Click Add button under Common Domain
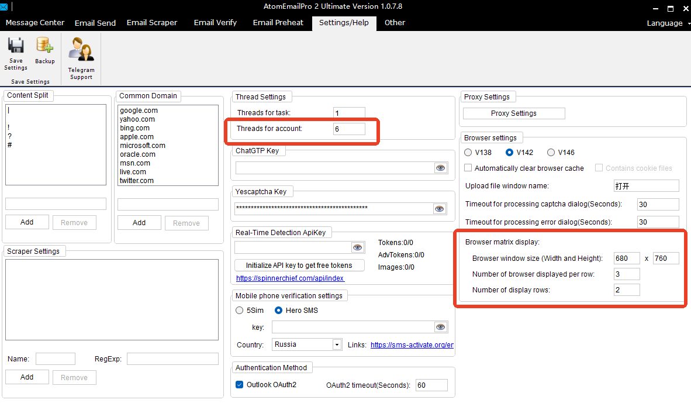 [x=139, y=223]
